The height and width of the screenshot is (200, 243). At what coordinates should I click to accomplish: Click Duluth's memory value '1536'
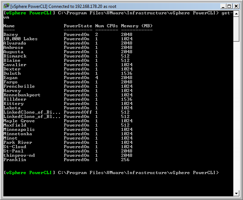coord(127,73)
